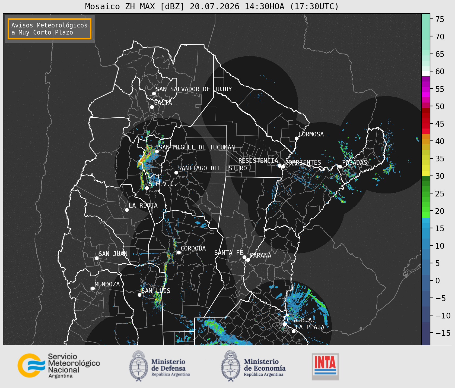
Task: Click the San Juan city dot
Action: 97,258
